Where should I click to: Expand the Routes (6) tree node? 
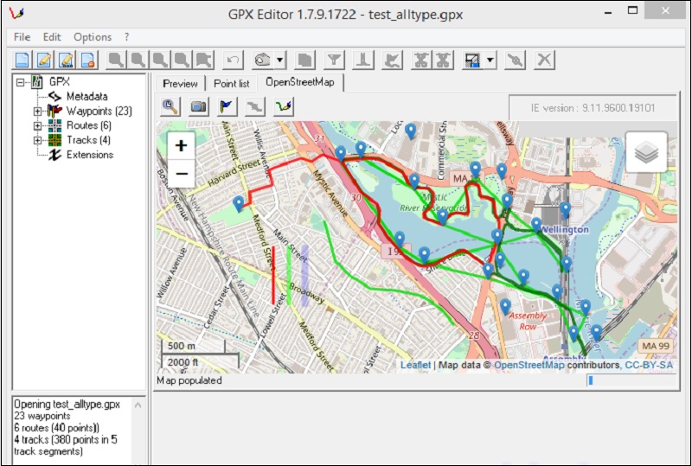pos(38,125)
